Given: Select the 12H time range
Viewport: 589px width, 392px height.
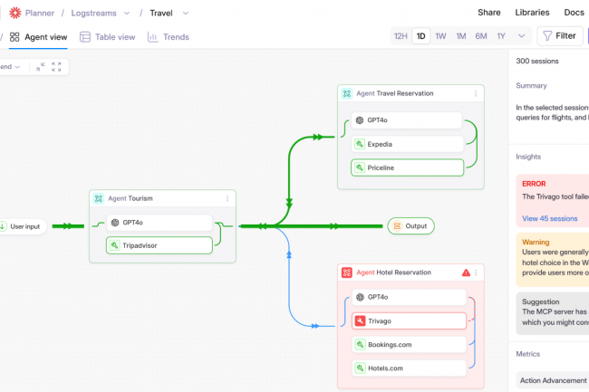Looking at the screenshot, I should point(400,36).
